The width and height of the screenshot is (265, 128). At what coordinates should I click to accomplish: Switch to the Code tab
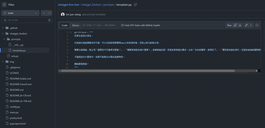tap(64, 25)
